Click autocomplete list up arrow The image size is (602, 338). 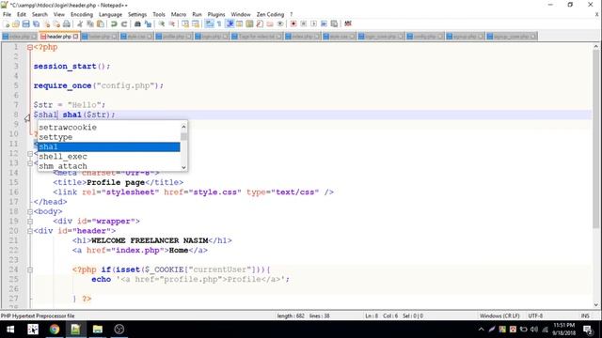pyautogui.click(x=183, y=127)
